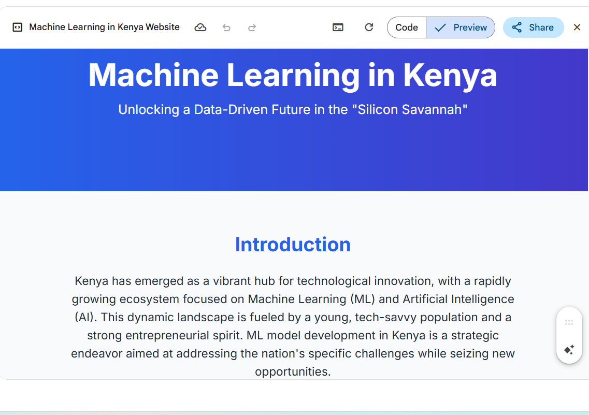The width and height of the screenshot is (589, 415).
Task: Close the canvas panel
Action: pos(577,27)
